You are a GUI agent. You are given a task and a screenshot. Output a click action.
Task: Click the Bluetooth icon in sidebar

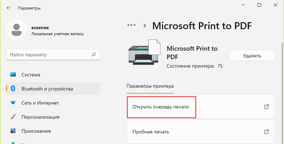coord(13,89)
